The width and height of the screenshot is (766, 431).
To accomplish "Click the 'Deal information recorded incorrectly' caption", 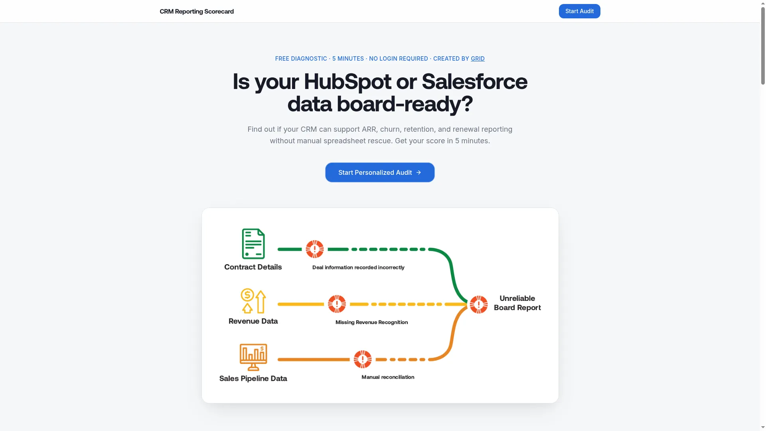I will point(358,267).
